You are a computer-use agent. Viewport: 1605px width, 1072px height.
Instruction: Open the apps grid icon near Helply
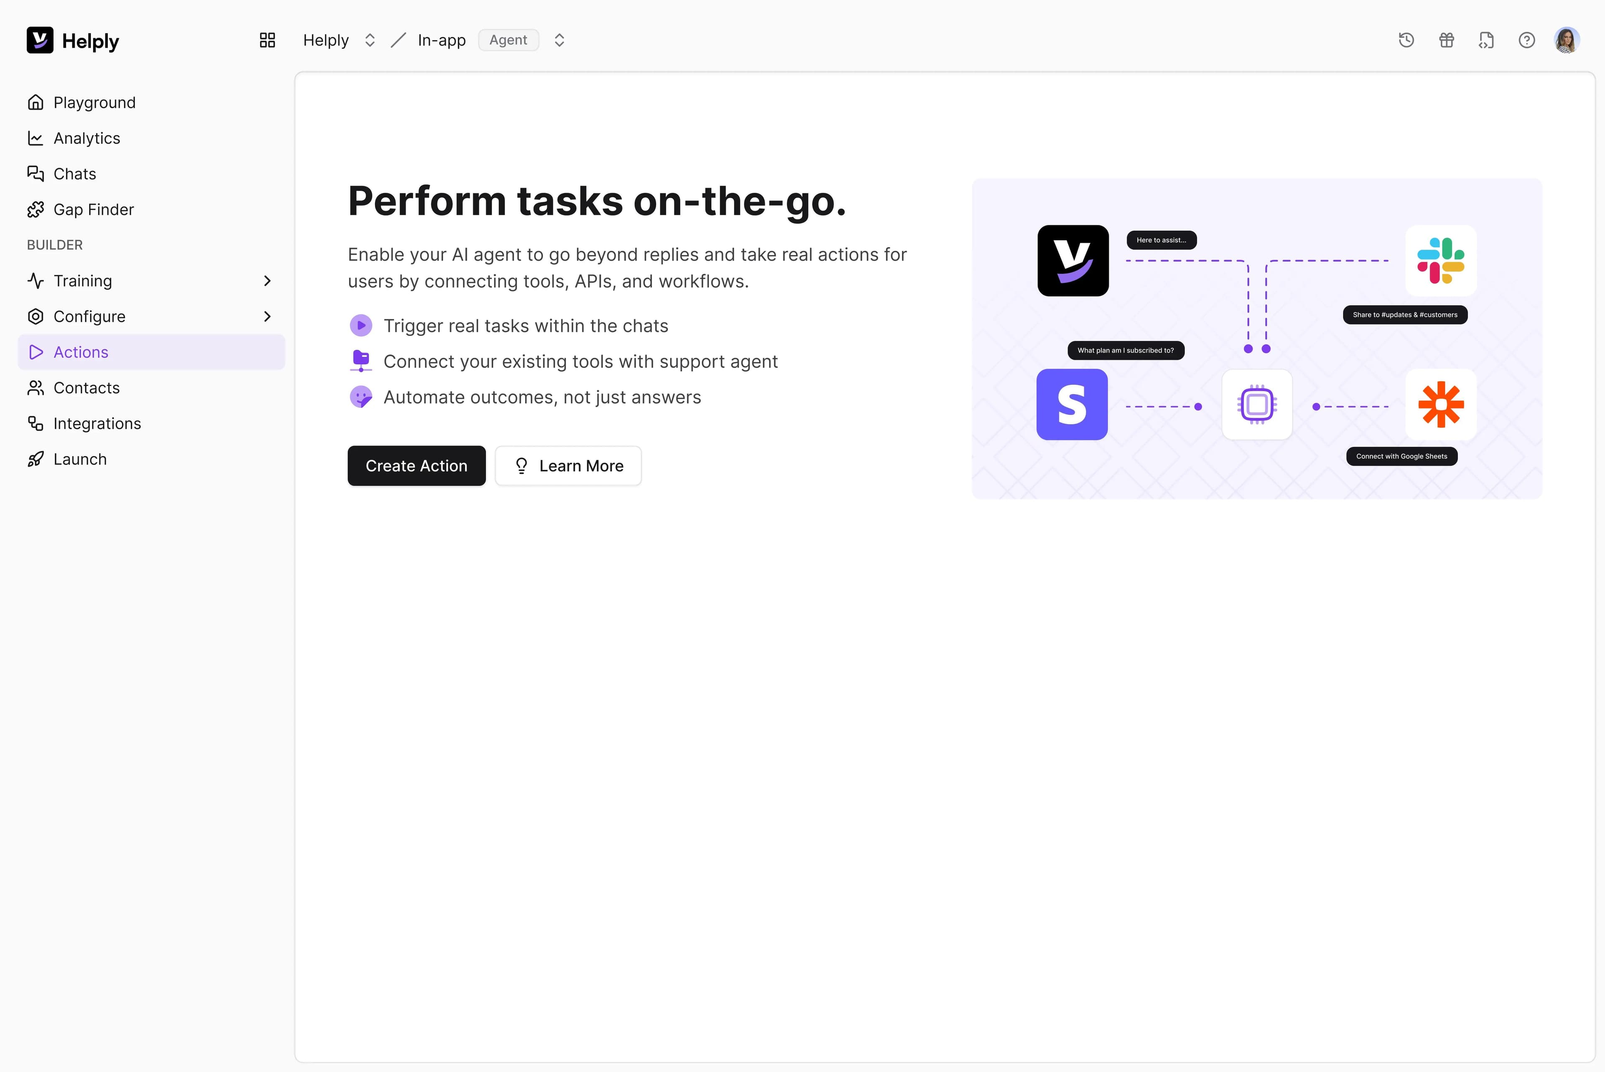(267, 40)
